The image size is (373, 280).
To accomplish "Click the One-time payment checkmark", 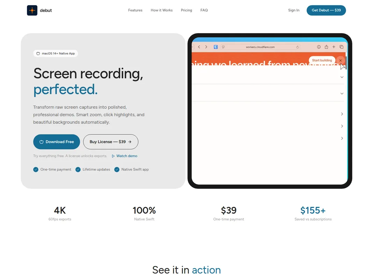I will pyautogui.click(x=36, y=169).
